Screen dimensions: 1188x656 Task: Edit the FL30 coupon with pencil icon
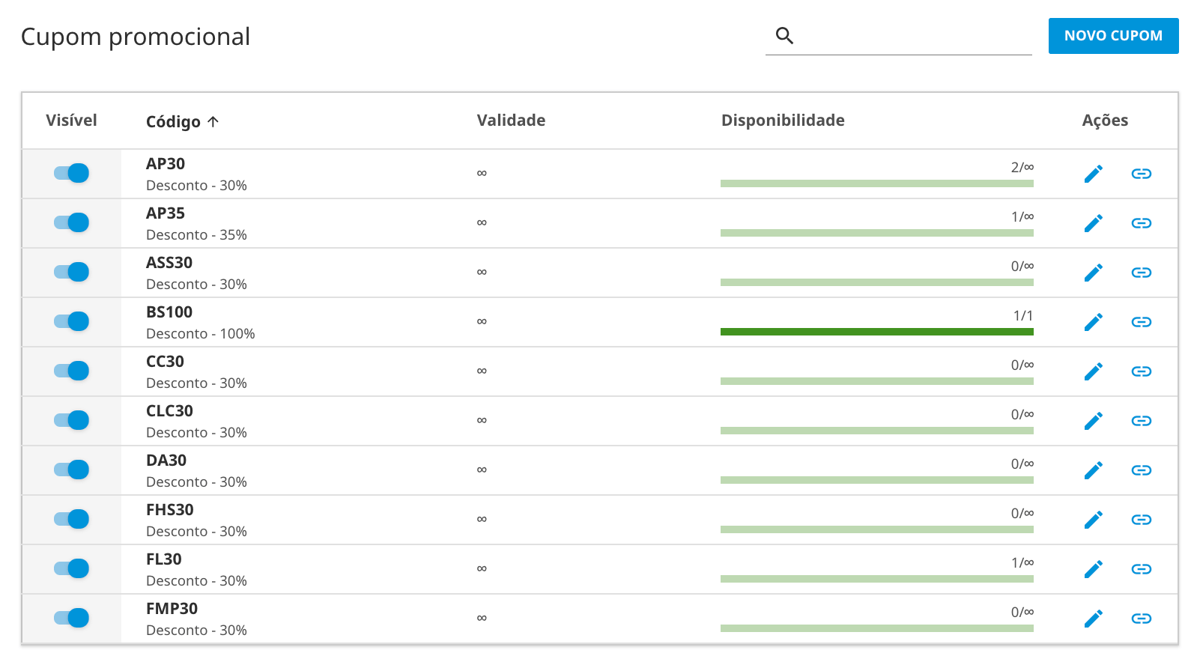tap(1094, 569)
